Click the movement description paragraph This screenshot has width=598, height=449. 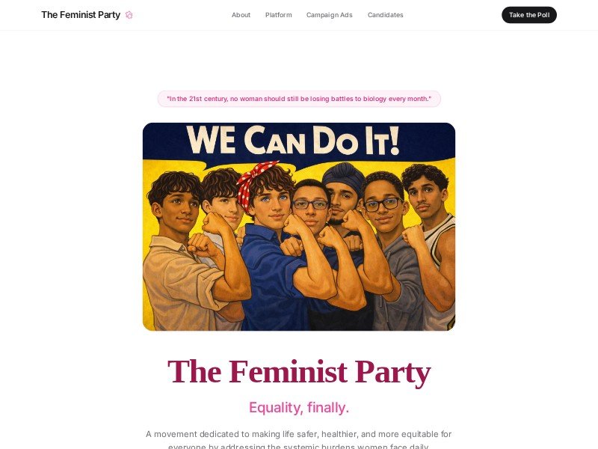click(x=298, y=439)
